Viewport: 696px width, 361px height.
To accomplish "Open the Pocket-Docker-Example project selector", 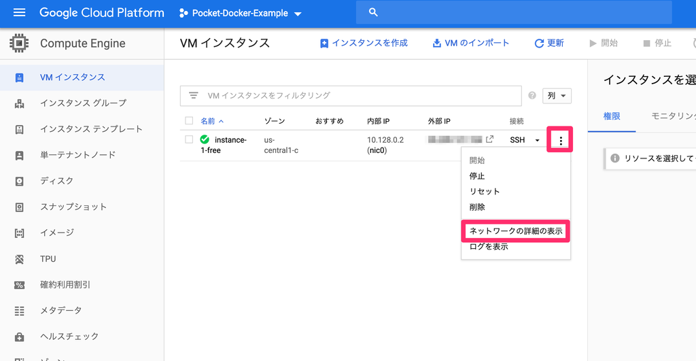I will [241, 14].
